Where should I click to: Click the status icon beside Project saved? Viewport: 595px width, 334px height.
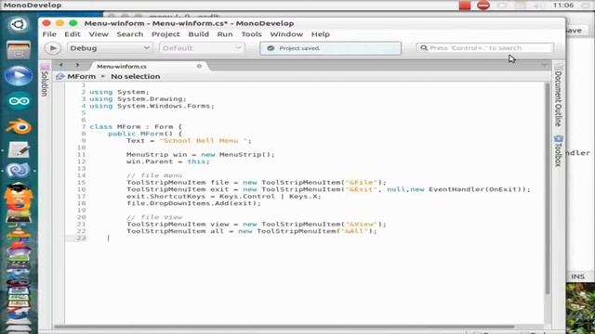point(271,48)
